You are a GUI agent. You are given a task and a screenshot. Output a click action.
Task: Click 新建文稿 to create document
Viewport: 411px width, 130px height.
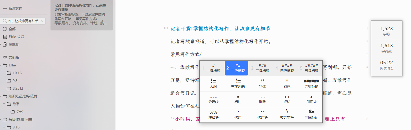click(x=13, y=8)
